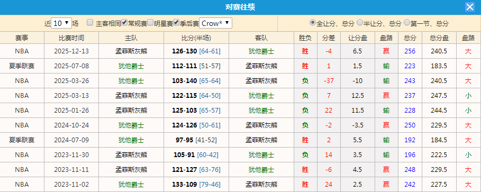Screen dimensions: 481x192
Task: Click the date 2023-11-30
Action: click(x=71, y=155)
